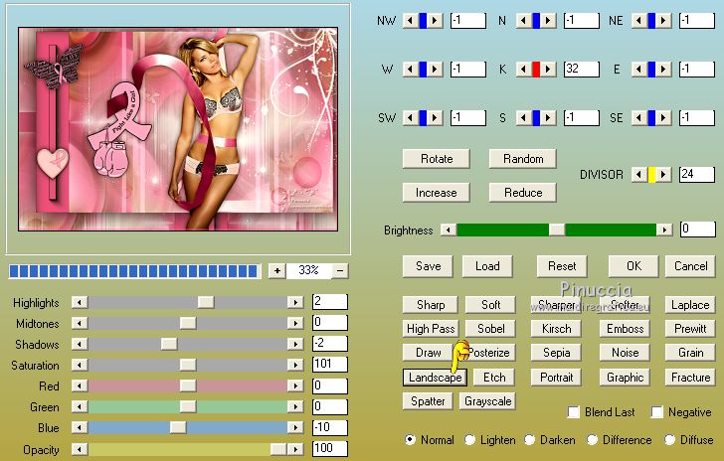The image size is (724, 461).
Task: Apply the Sobel preset
Action: (x=490, y=329)
